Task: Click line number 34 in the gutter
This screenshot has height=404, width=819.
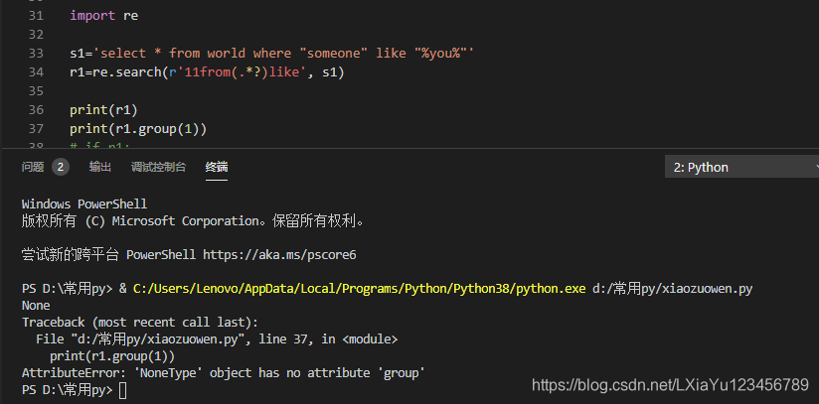Action: [x=36, y=72]
